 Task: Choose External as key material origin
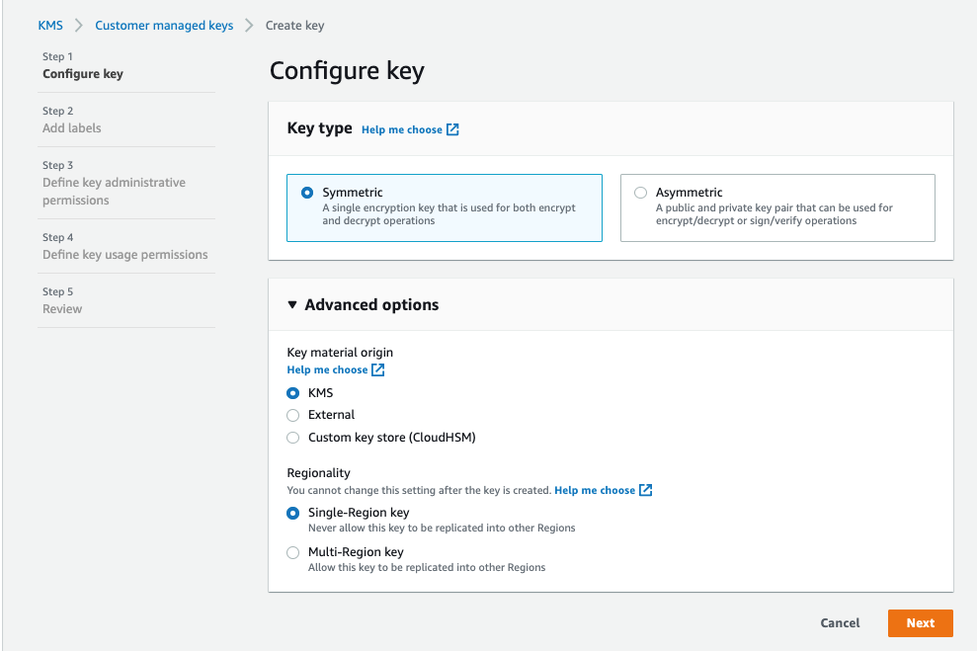pos(292,415)
